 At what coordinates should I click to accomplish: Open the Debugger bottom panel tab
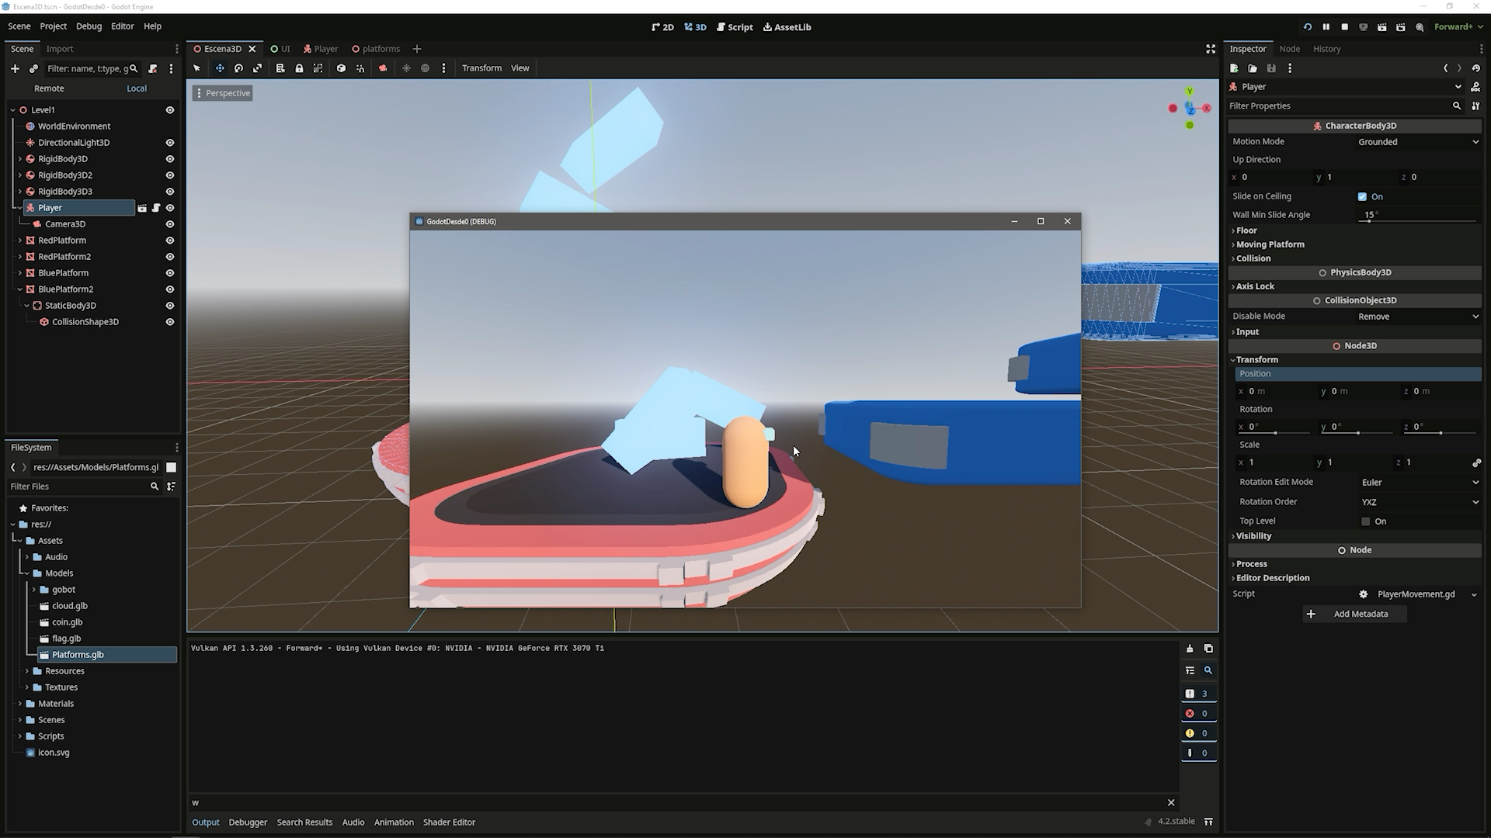tap(248, 822)
